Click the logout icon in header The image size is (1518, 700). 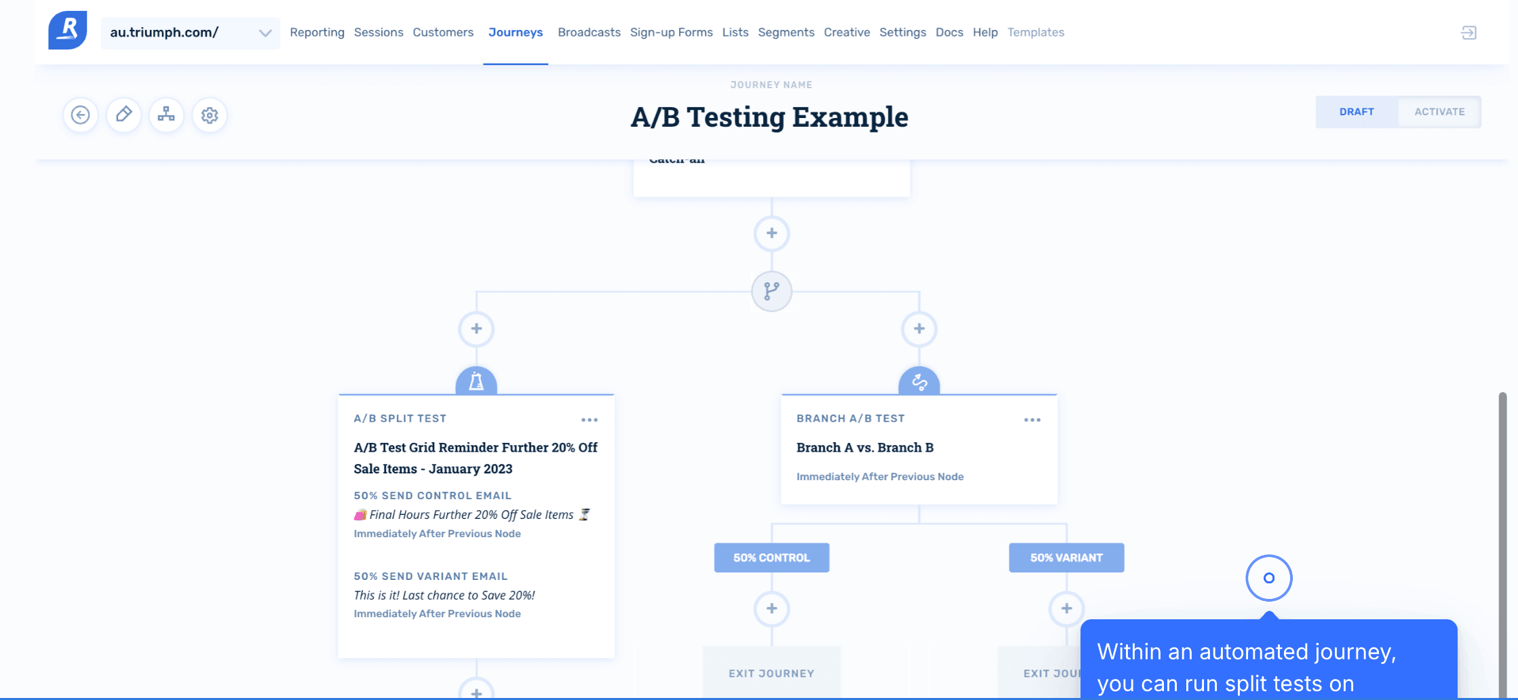click(1468, 33)
